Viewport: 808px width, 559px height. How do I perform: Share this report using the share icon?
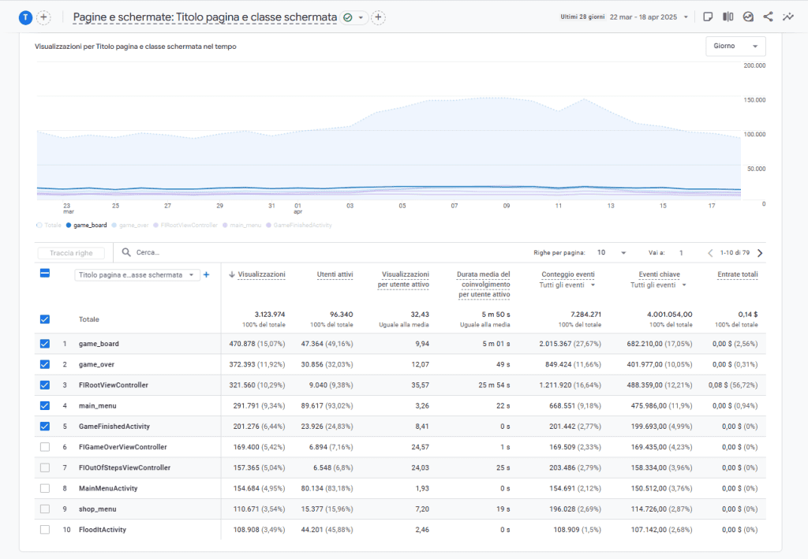pyautogui.click(x=768, y=17)
